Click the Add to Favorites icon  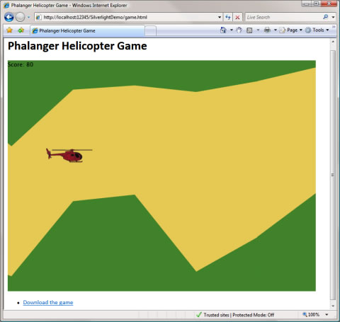point(21,30)
